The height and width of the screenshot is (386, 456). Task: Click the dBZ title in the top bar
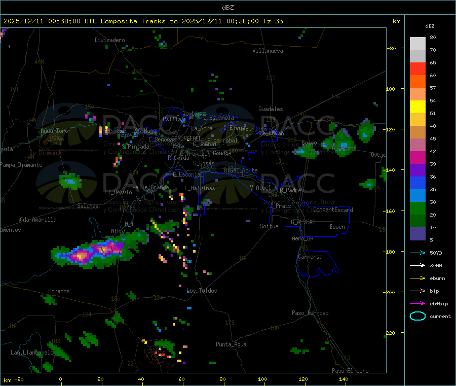tap(227, 8)
